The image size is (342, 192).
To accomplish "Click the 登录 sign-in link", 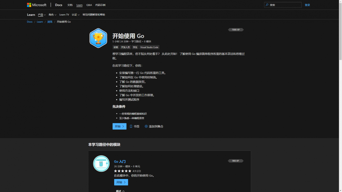I will tap(307, 5).
